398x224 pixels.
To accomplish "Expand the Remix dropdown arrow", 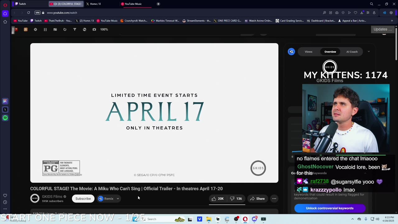I will click(x=118, y=198).
